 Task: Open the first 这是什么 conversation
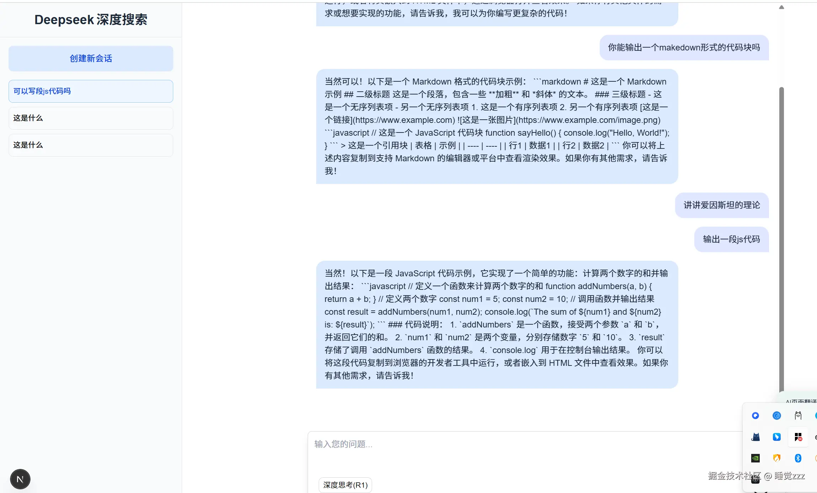click(91, 118)
